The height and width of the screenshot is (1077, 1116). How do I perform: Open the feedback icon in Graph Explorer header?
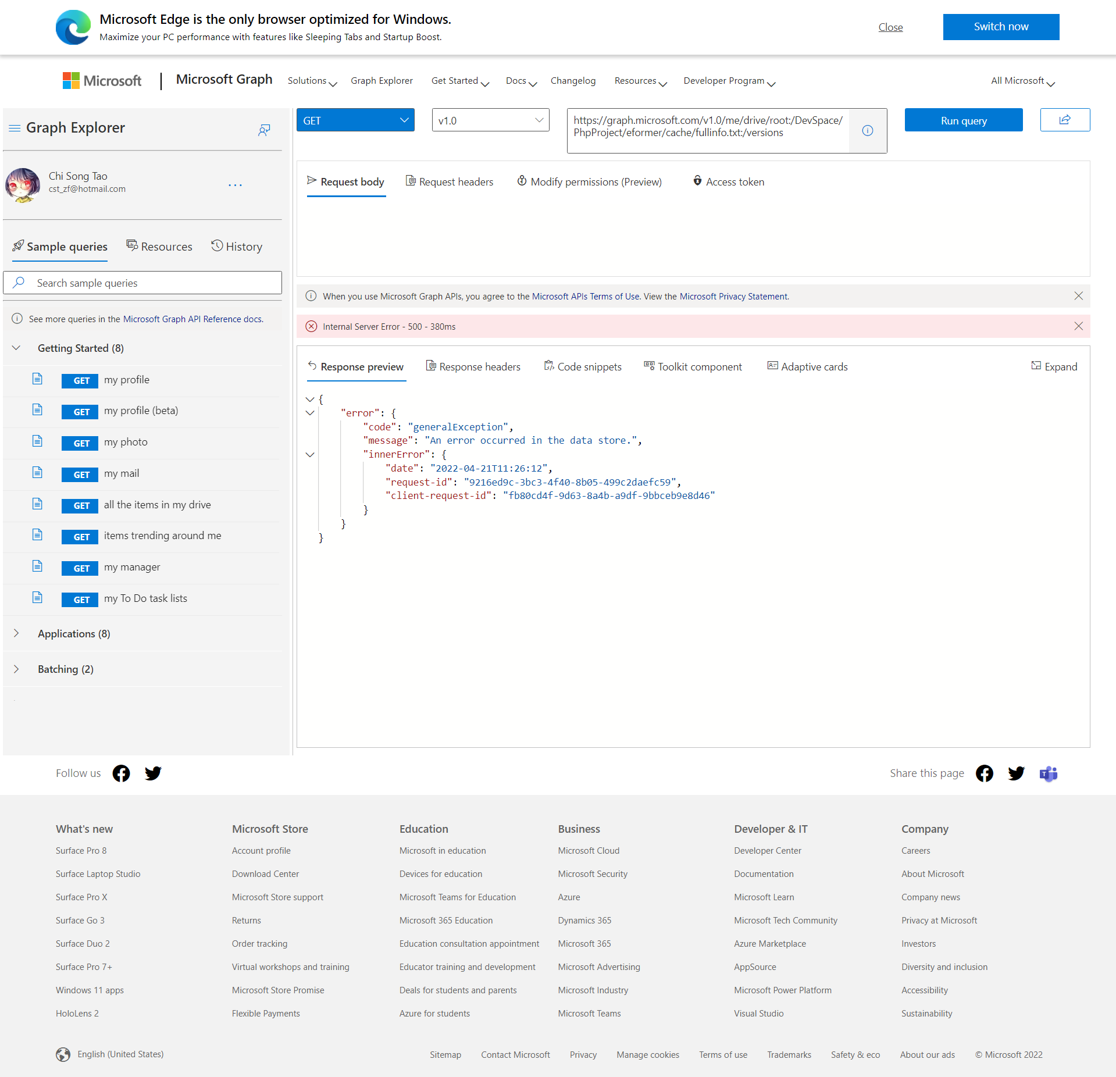[264, 130]
